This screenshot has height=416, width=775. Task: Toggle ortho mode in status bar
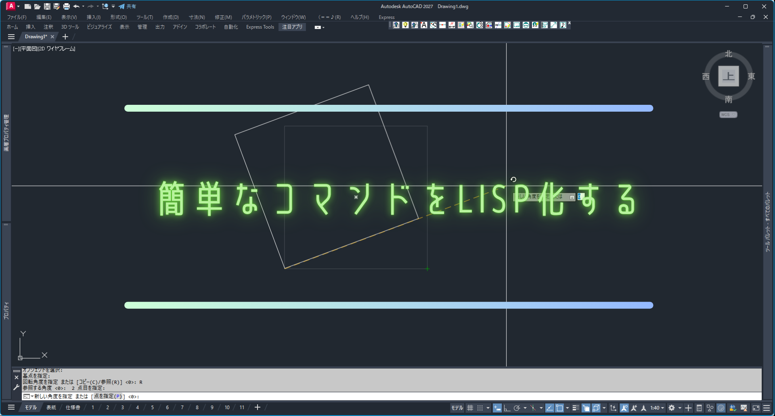pos(507,408)
